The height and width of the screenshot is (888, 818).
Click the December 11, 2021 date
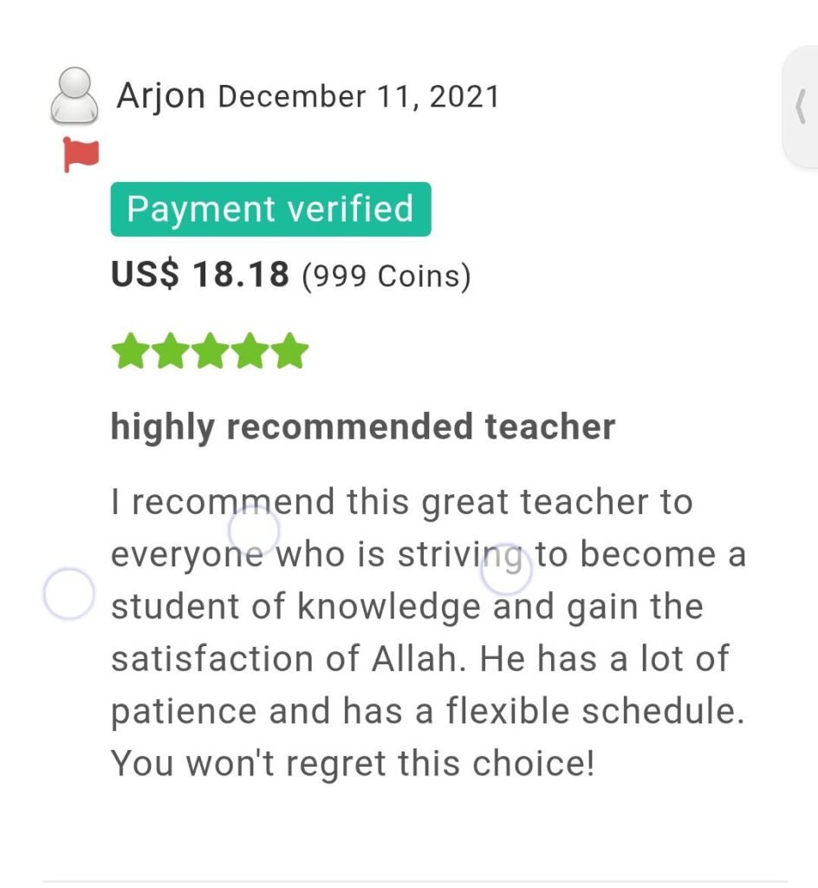pos(359,96)
